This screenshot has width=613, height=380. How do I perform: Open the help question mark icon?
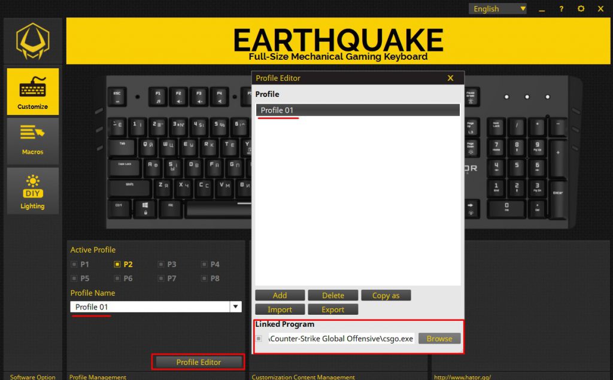tap(561, 8)
